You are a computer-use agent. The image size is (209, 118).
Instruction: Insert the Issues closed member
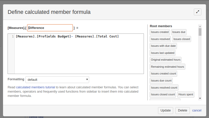click(182, 39)
